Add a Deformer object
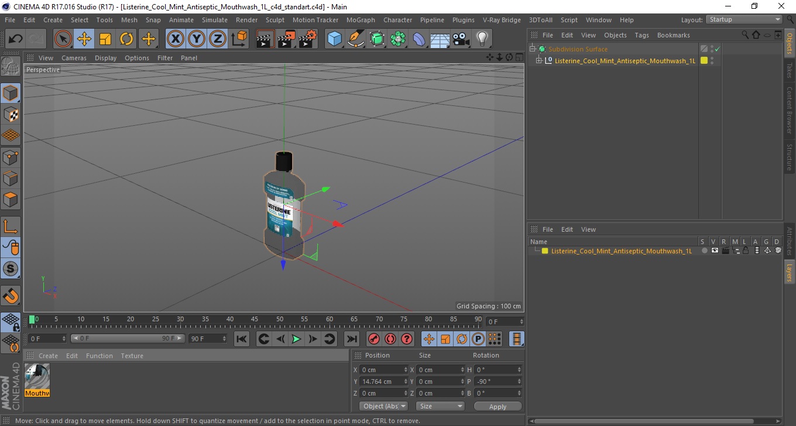Image resolution: width=796 pixels, height=426 pixels. tap(419, 39)
